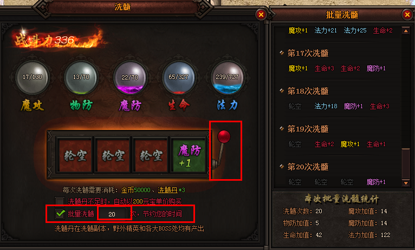Close the 洗髓 window
Screen dimensions: 415x250
(x=261, y=15)
